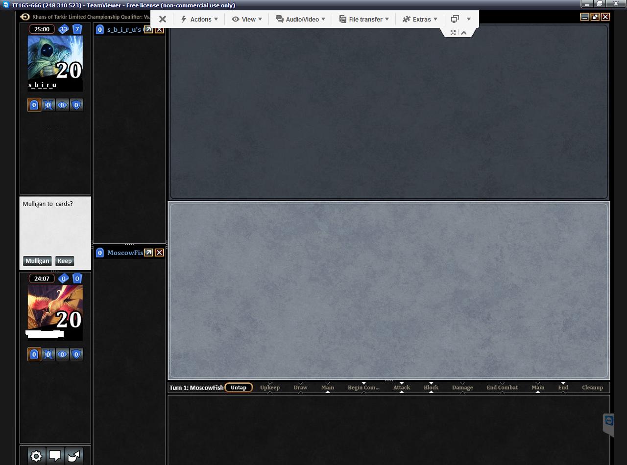The height and width of the screenshot is (465, 627).
Task: Open s_b_i_r_u's shield counter icon
Action: (76, 105)
